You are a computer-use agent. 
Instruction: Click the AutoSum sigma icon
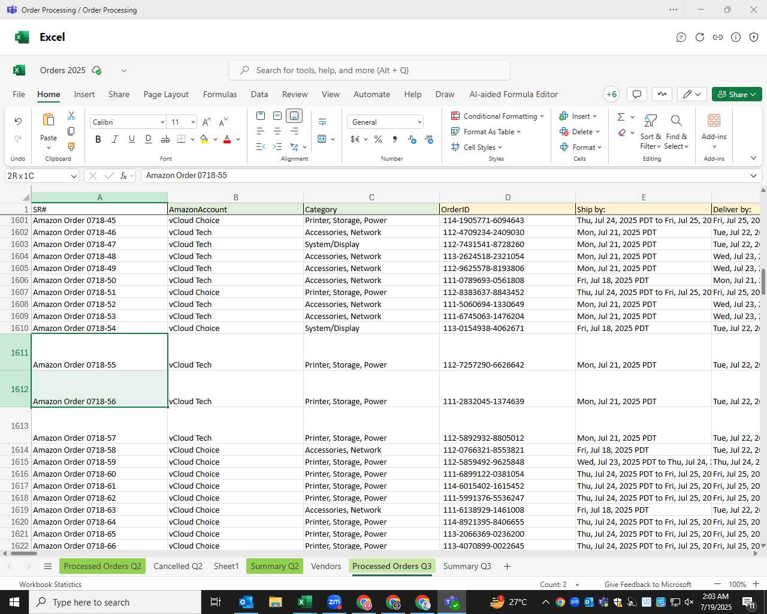621,117
